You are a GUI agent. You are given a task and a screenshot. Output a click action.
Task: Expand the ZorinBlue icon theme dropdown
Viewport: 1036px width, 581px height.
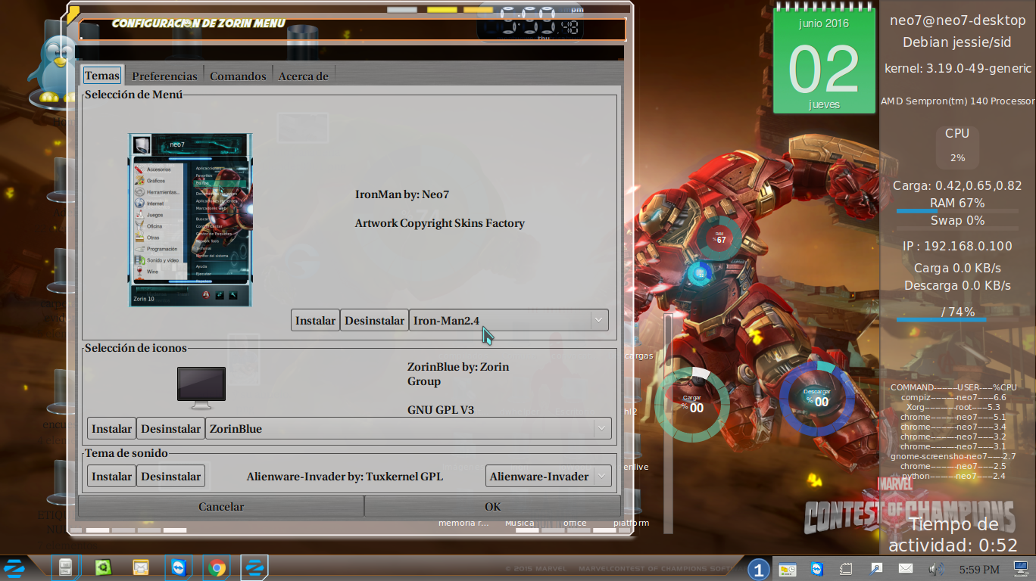[408, 429]
